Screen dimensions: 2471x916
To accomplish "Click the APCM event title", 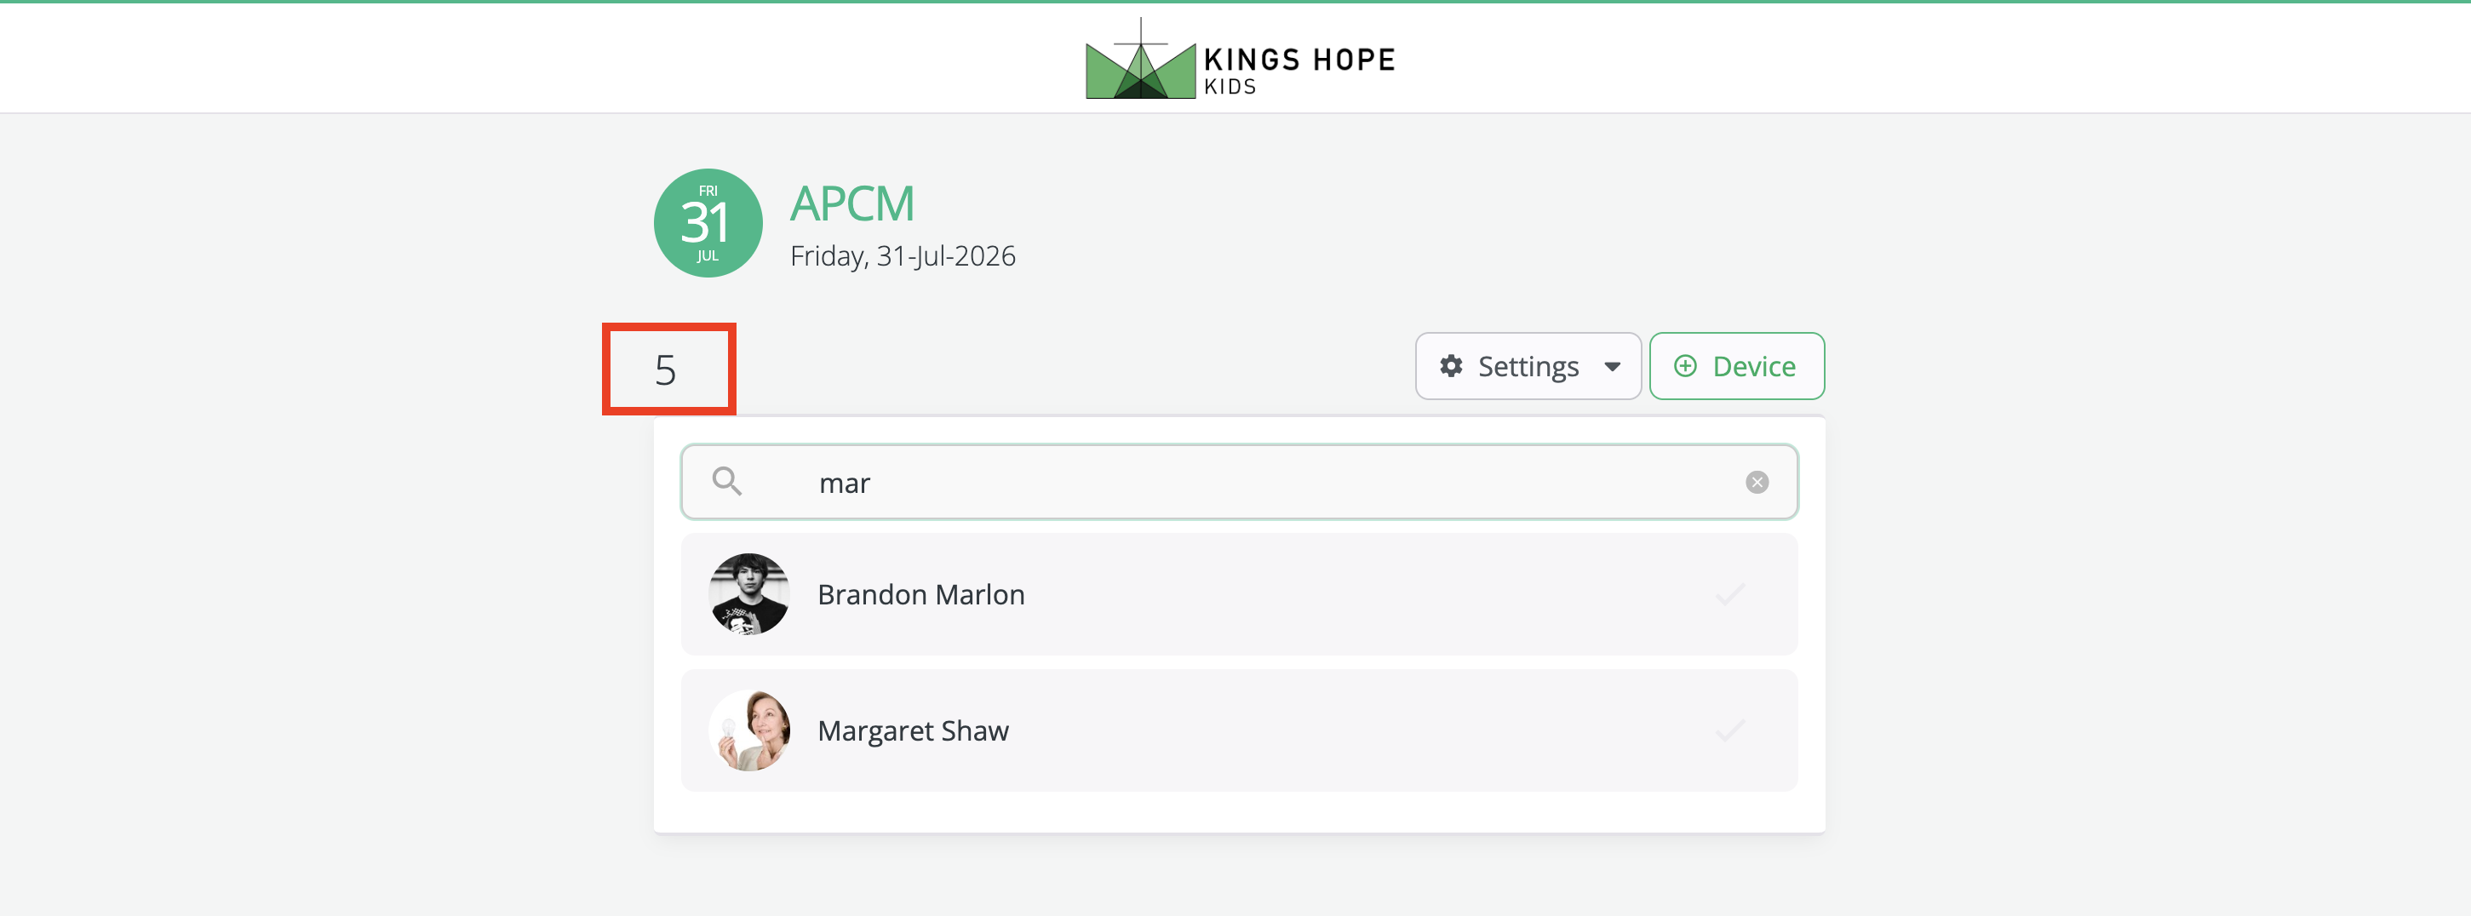I will 851,203.
